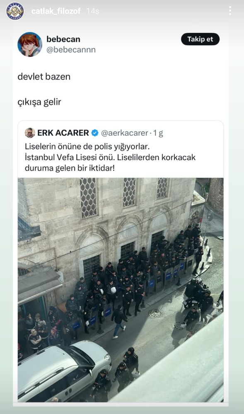244x414 pixels.
Task: Click the Takip et follow button
Action: (200, 39)
